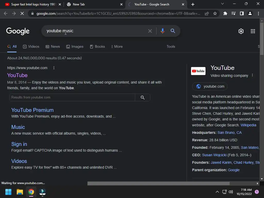Stop page loading with the X button

[x=22, y=13]
